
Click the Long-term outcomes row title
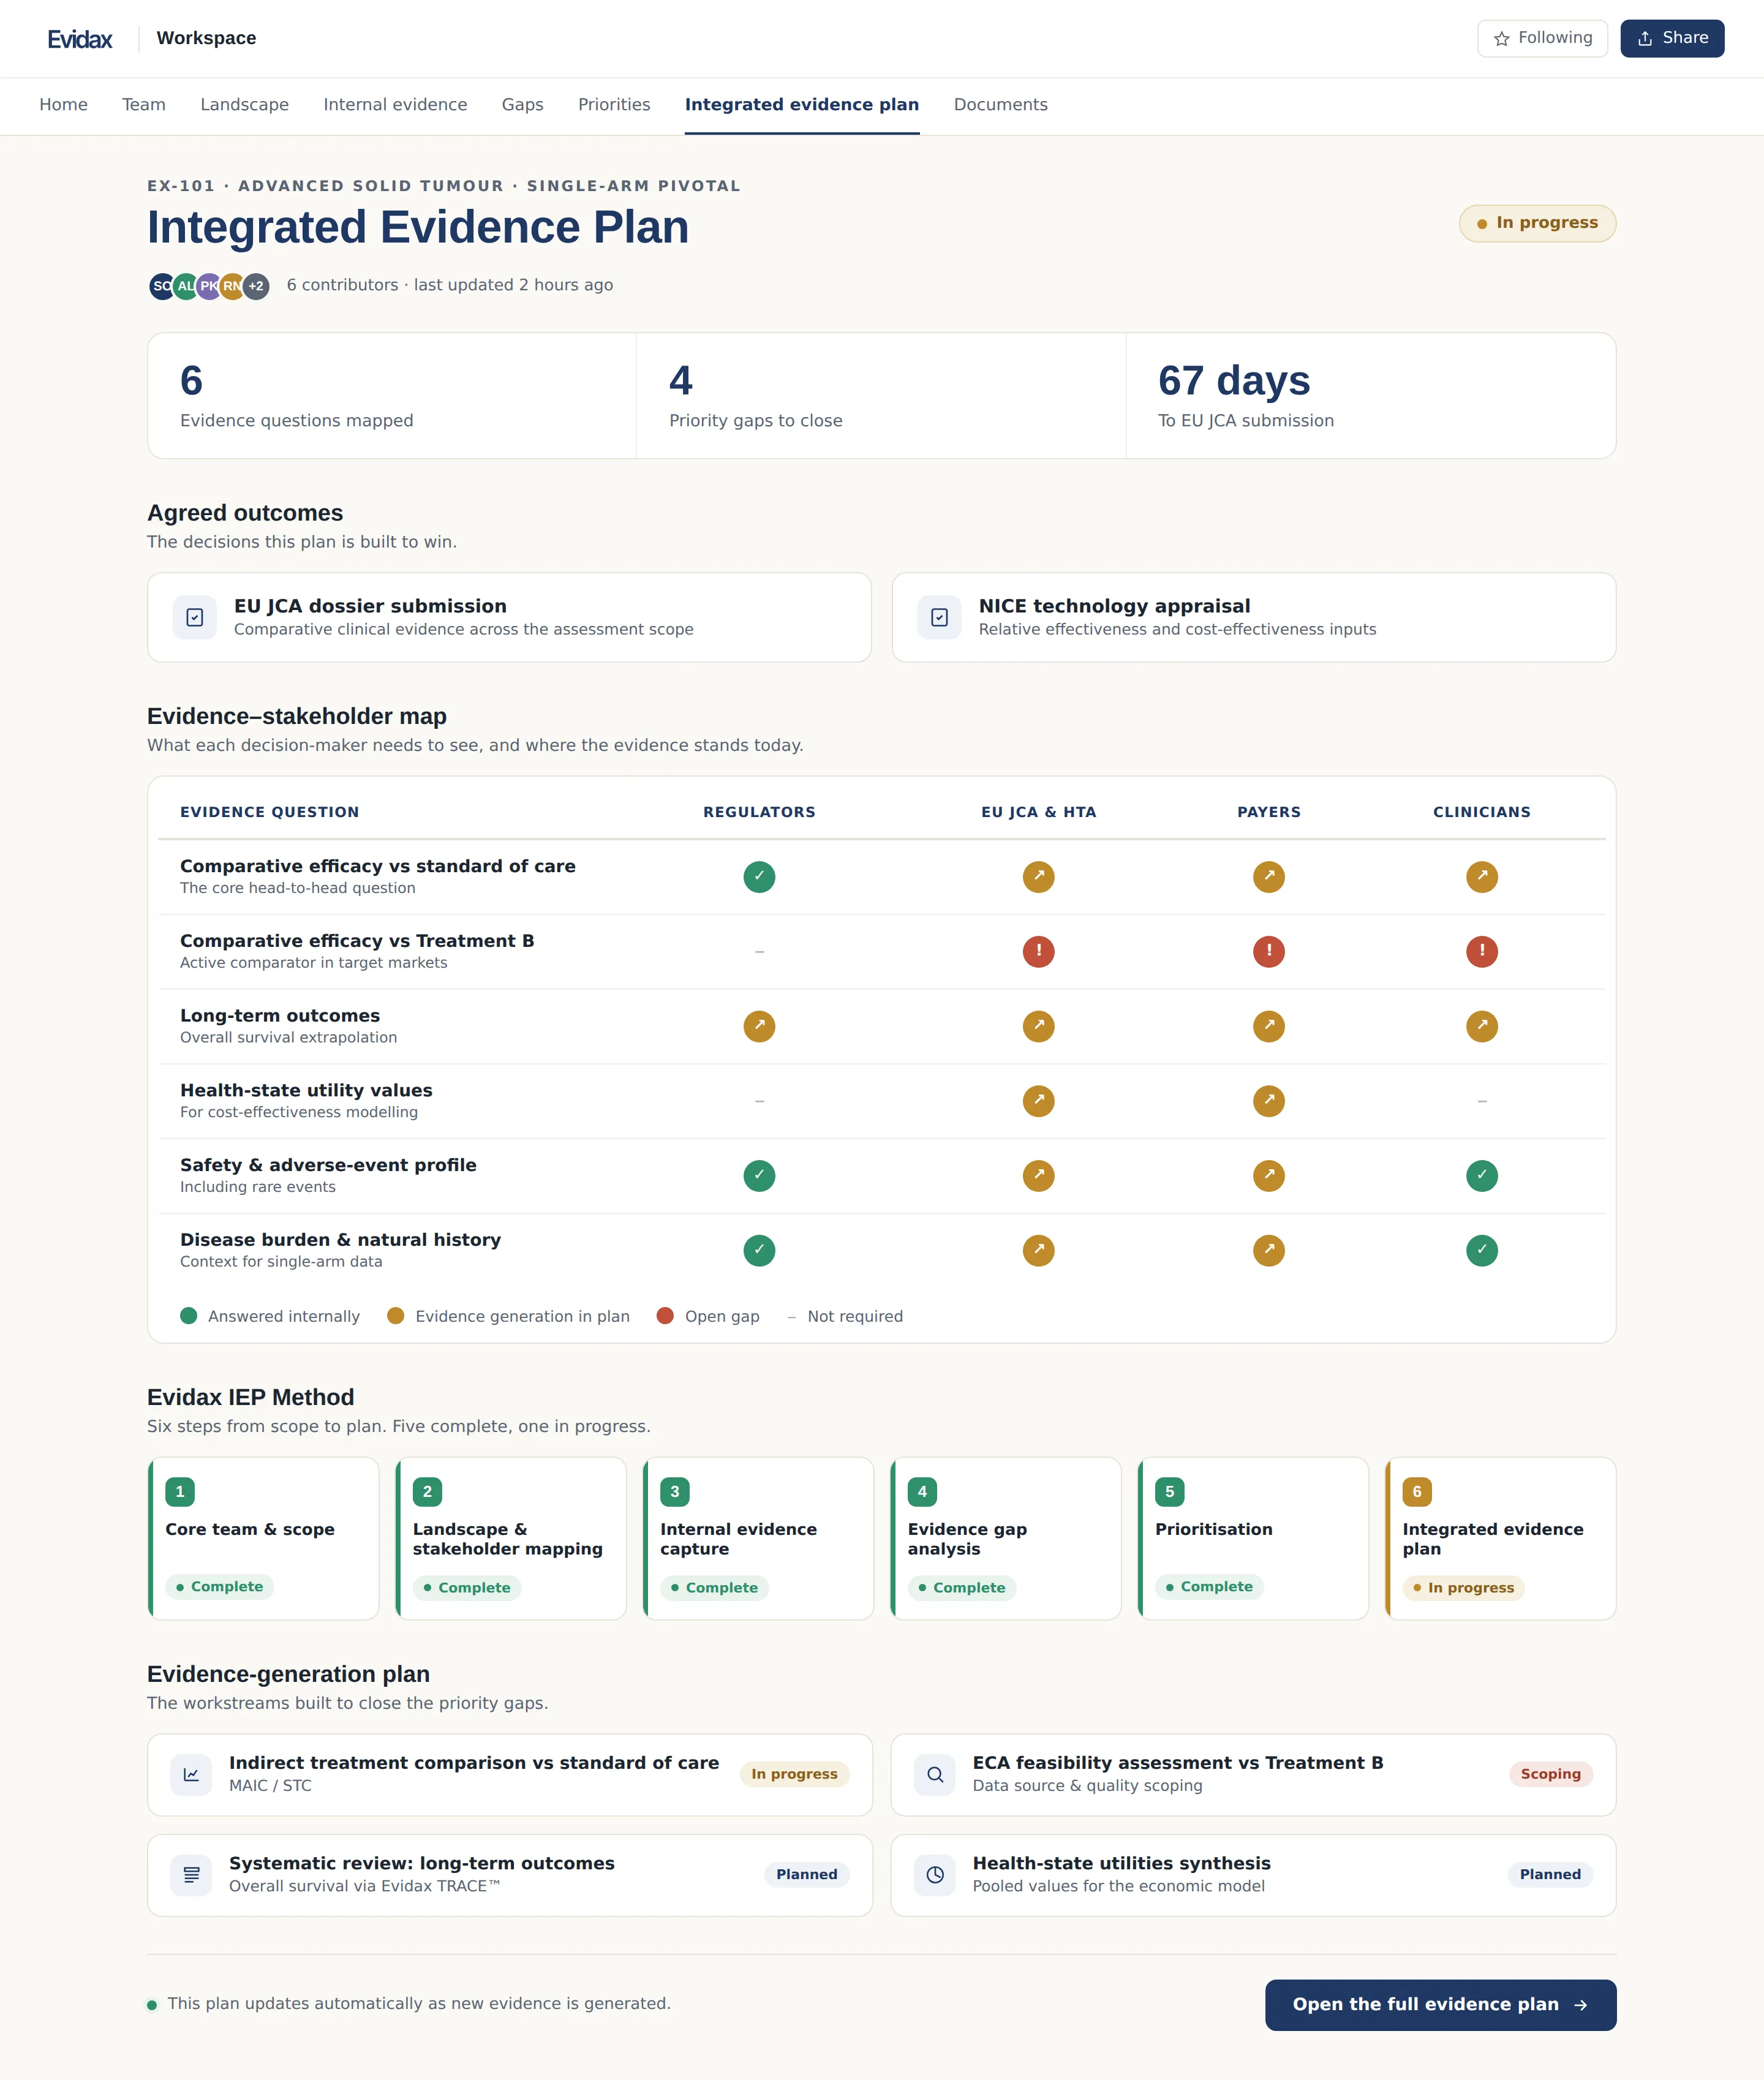280,1016
